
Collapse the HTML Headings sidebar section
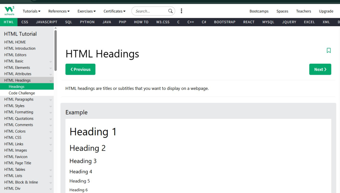click(x=51, y=81)
